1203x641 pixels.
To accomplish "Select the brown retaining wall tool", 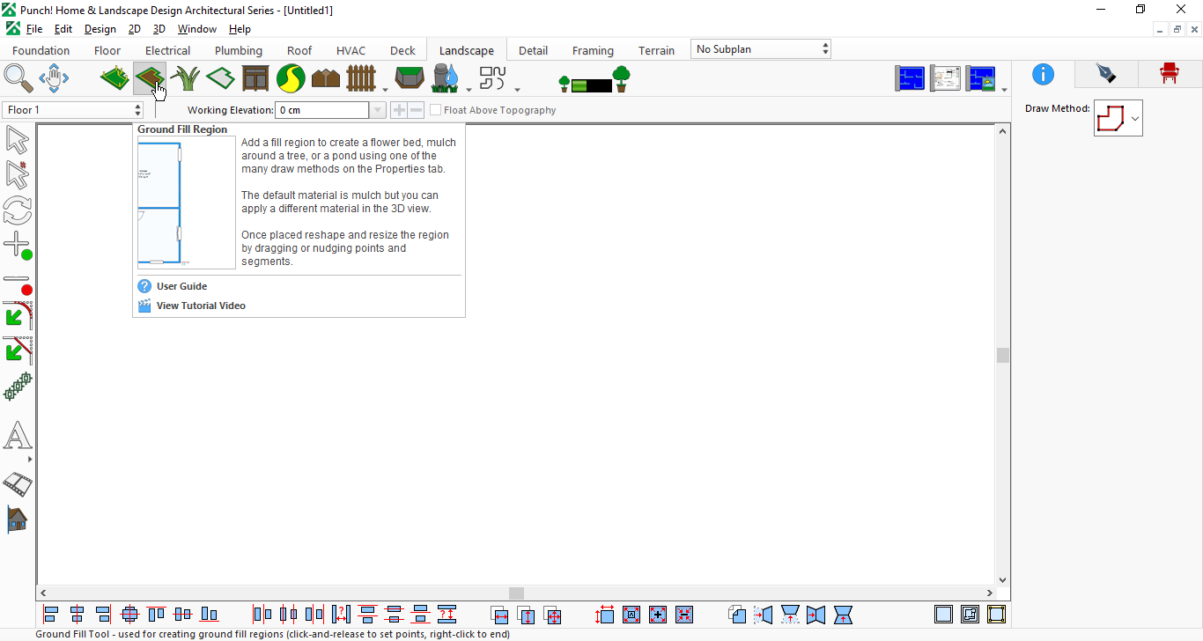I will (x=326, y=78).
